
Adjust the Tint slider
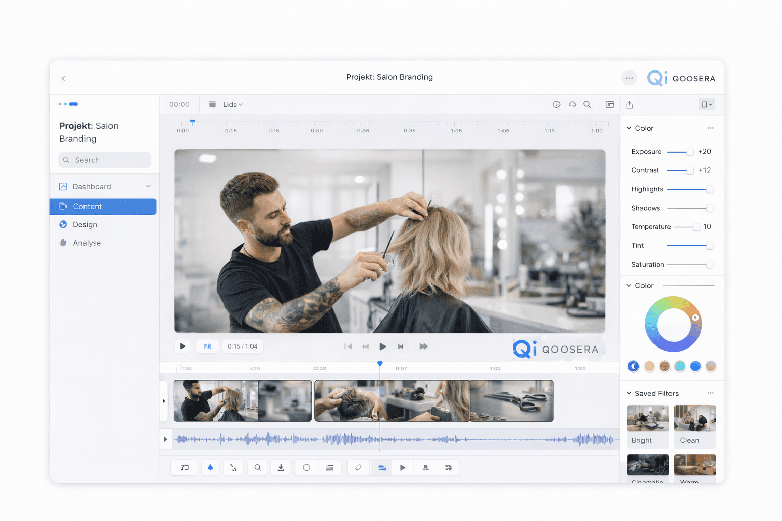coord(690,246)
